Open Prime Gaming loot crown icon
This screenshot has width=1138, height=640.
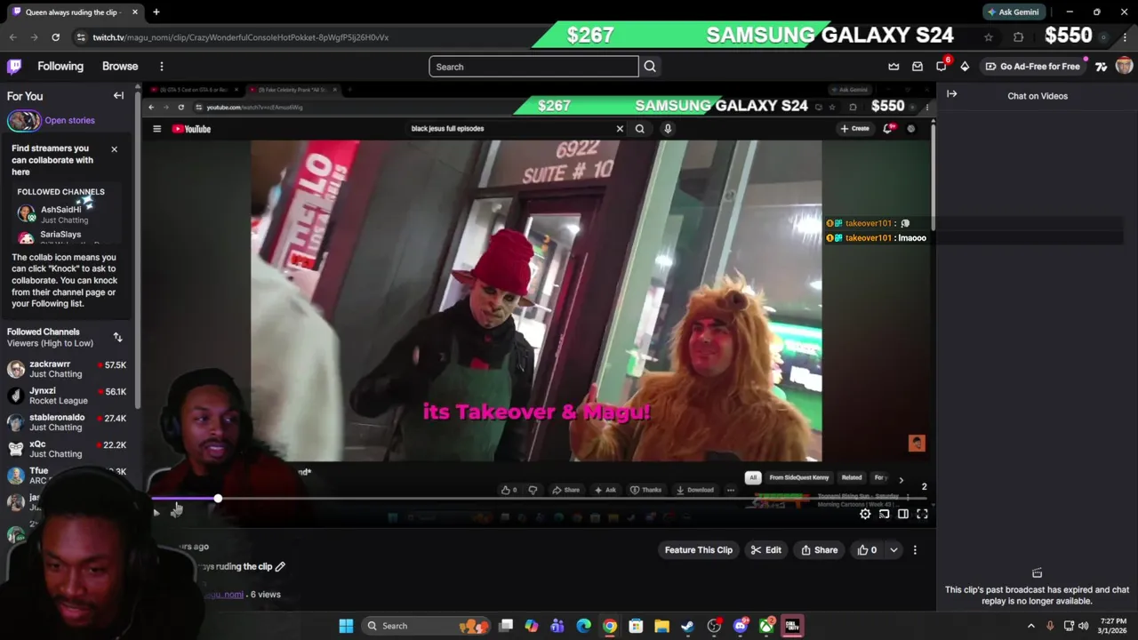(x=894, y=67)
